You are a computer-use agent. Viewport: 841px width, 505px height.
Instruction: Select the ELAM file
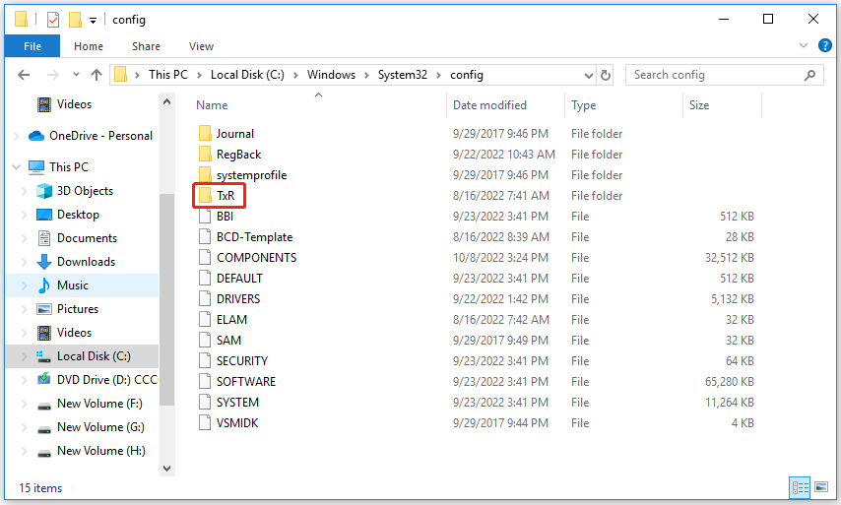tap(231, 320)
